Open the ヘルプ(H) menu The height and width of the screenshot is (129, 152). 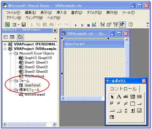[54, 18]
